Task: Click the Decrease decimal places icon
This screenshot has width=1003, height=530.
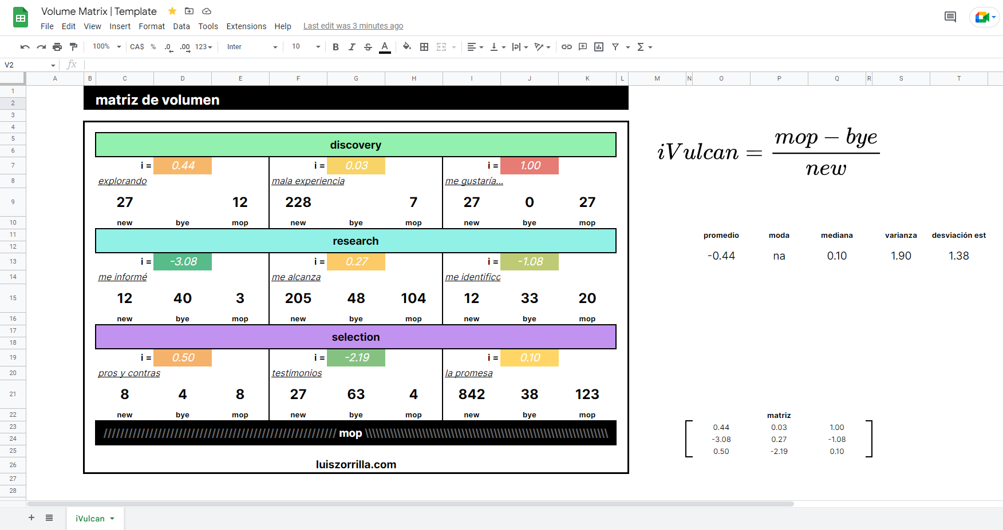Action: point(167,47)
